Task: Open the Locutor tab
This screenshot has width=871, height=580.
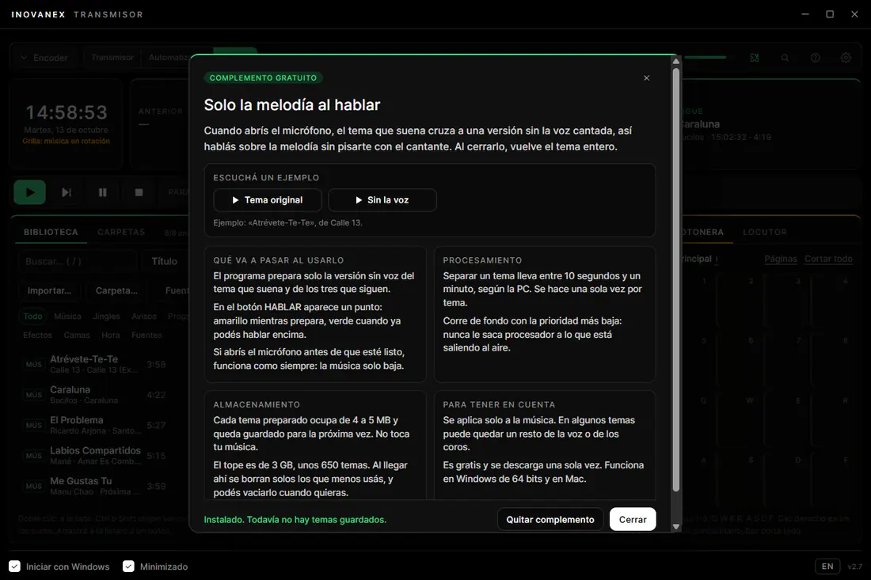Action: tap(764, 232)
